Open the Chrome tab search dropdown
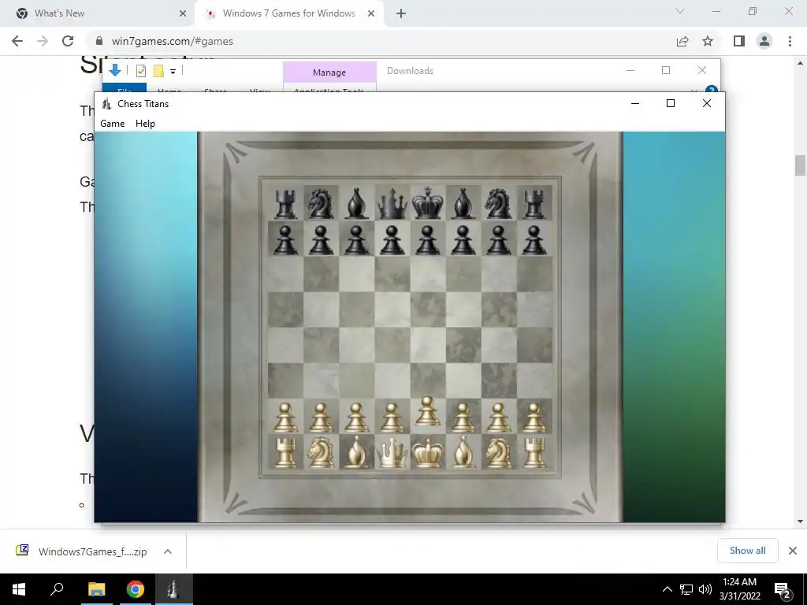This screenshot has height=605, width=807. (x=680, y=11)
